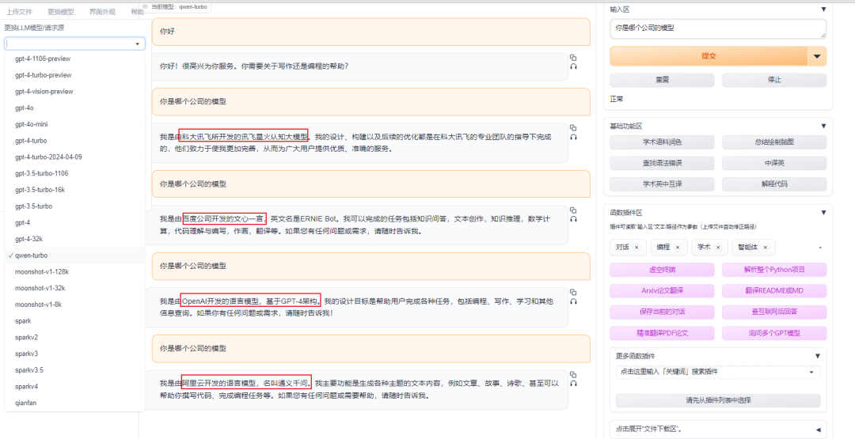Click the 重置 reset button

pyautogui.click(x=662, y=80)
